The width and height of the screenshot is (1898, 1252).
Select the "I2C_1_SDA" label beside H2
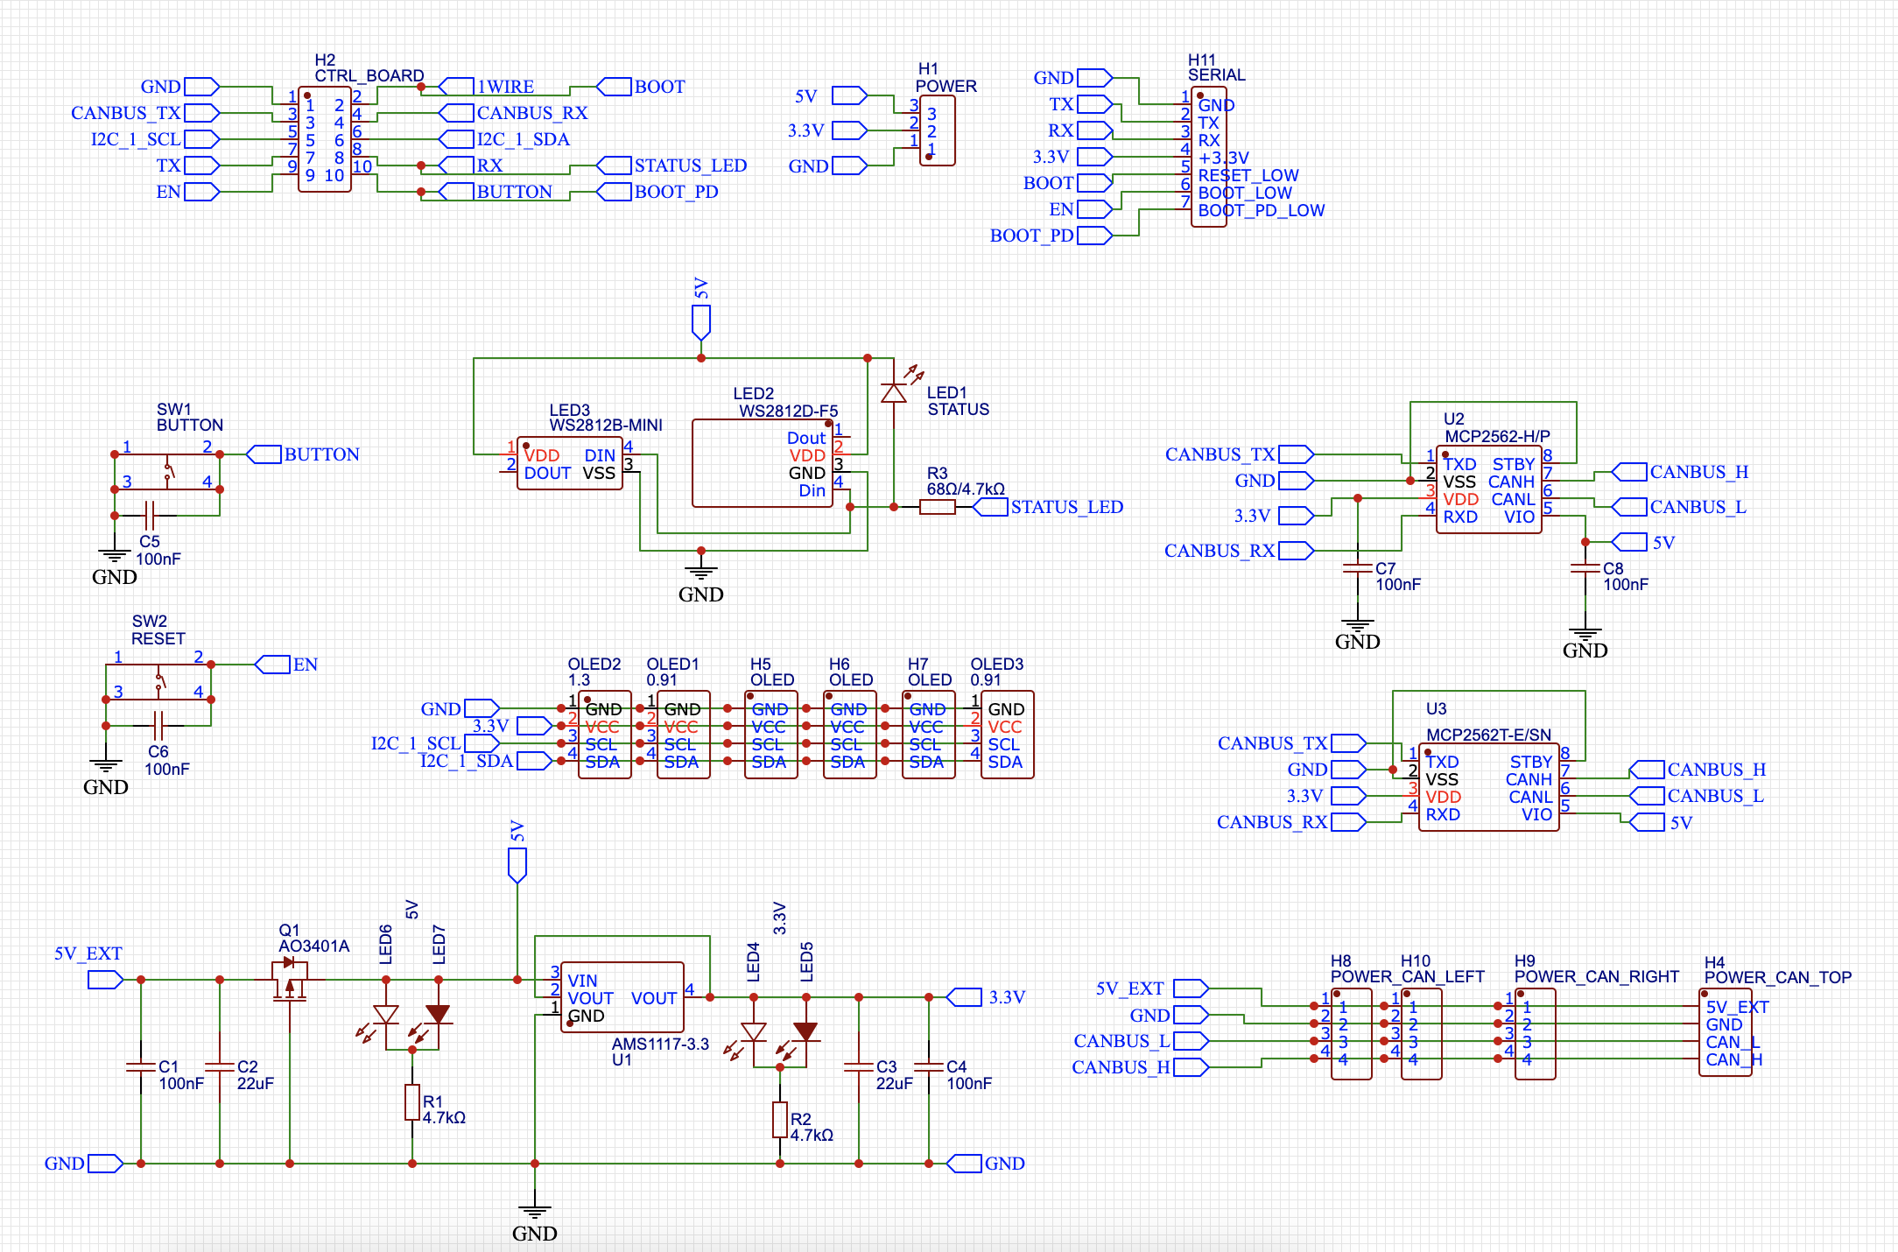(x=524, y=139)
